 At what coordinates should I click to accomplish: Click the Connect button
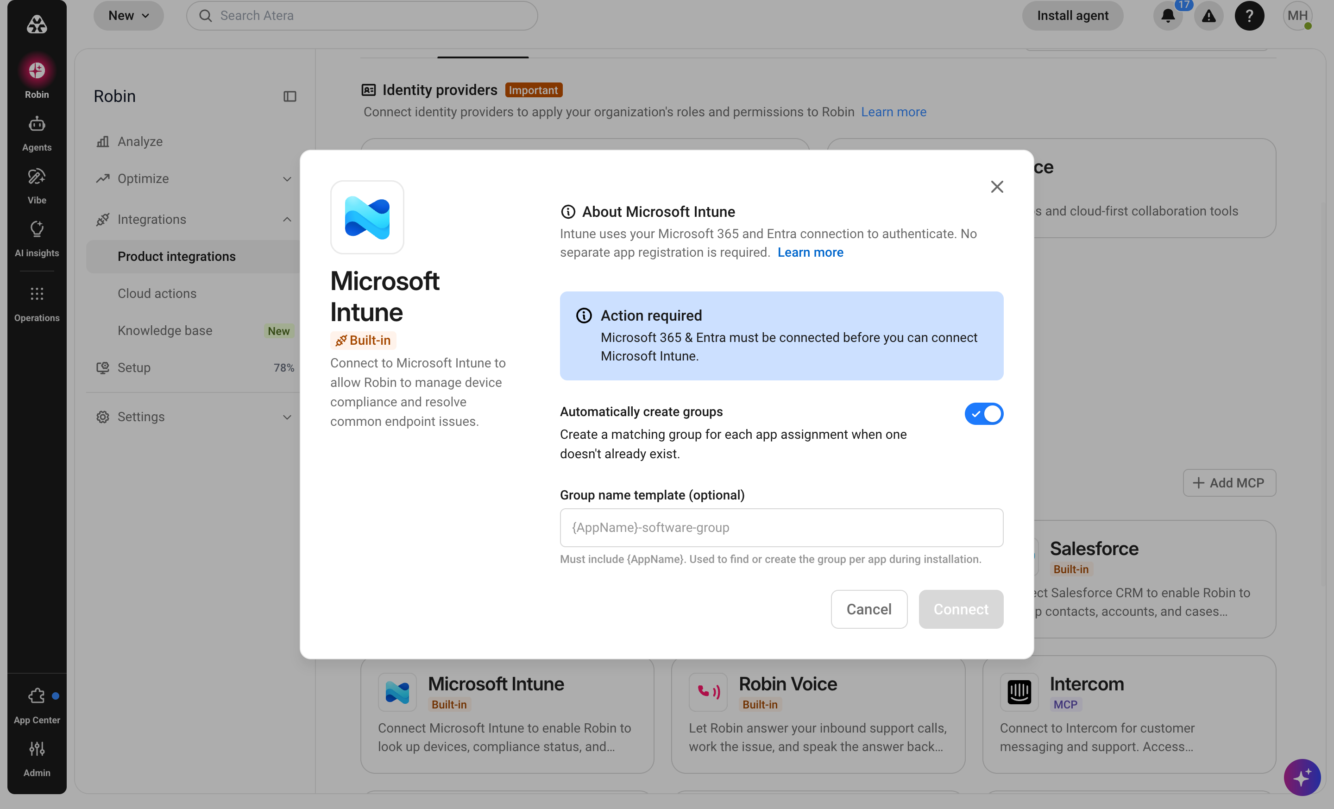pos(961,609)
